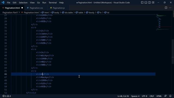The image size is (174, 98).
Task: Open the notifications bell
Action: (x=170, y=96)
